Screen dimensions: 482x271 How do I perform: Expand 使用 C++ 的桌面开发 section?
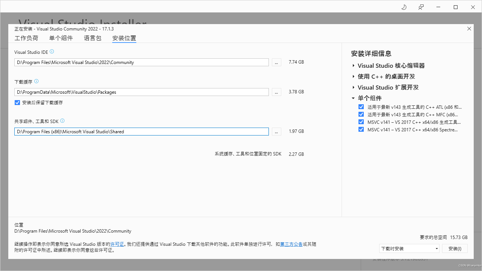(354, 76)
